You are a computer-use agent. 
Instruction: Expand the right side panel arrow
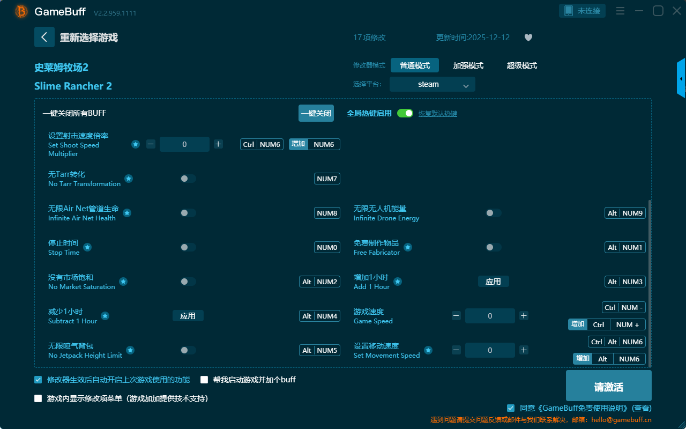pyautogui.click(x=681, y=79)
